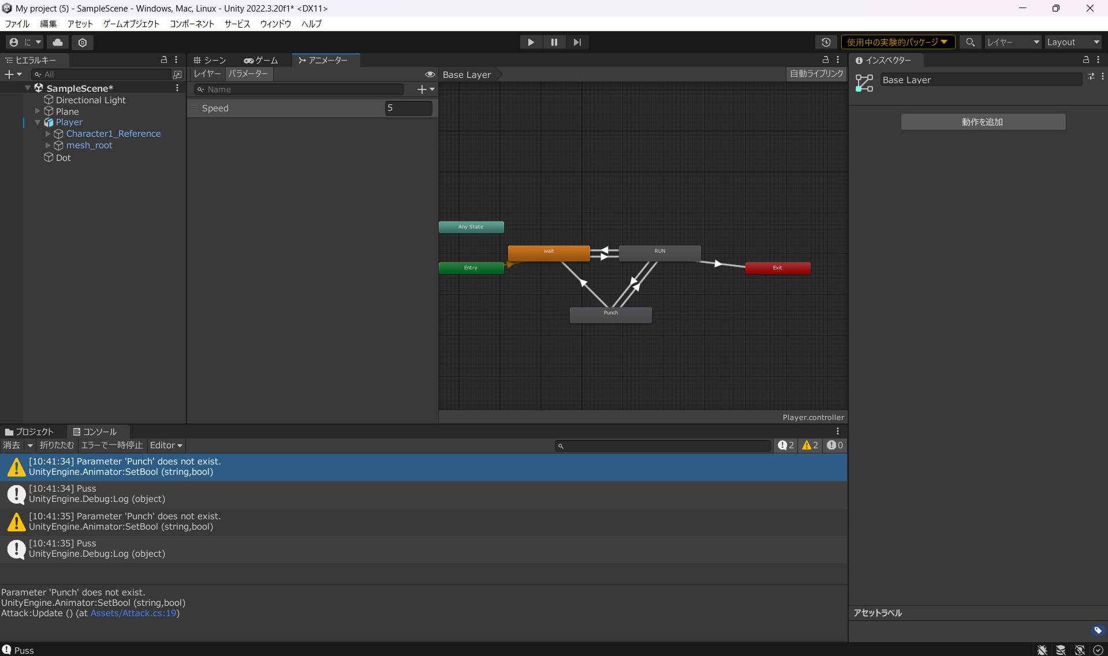Switch to the パラメーター tab
Screen dimensions: 1108x656
(248, 74)
